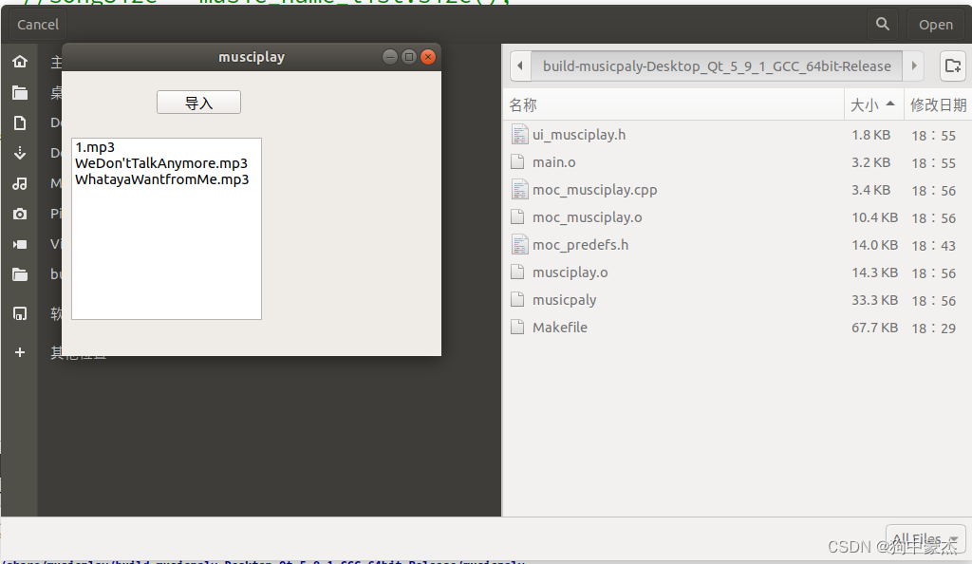Click the 18:43 modified time cell
Viewport: 972px width, 564px height.
[934, 245]
